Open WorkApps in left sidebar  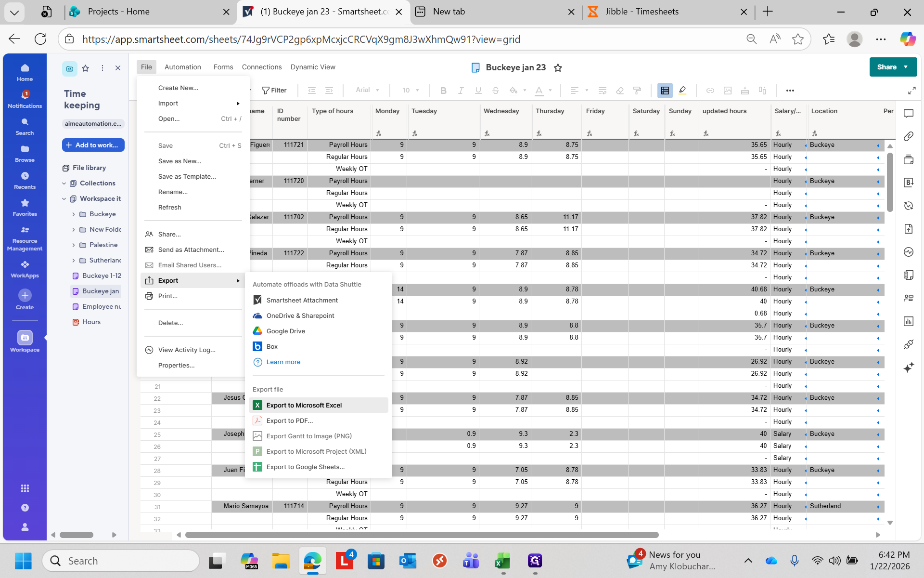[x=25, y=269]
